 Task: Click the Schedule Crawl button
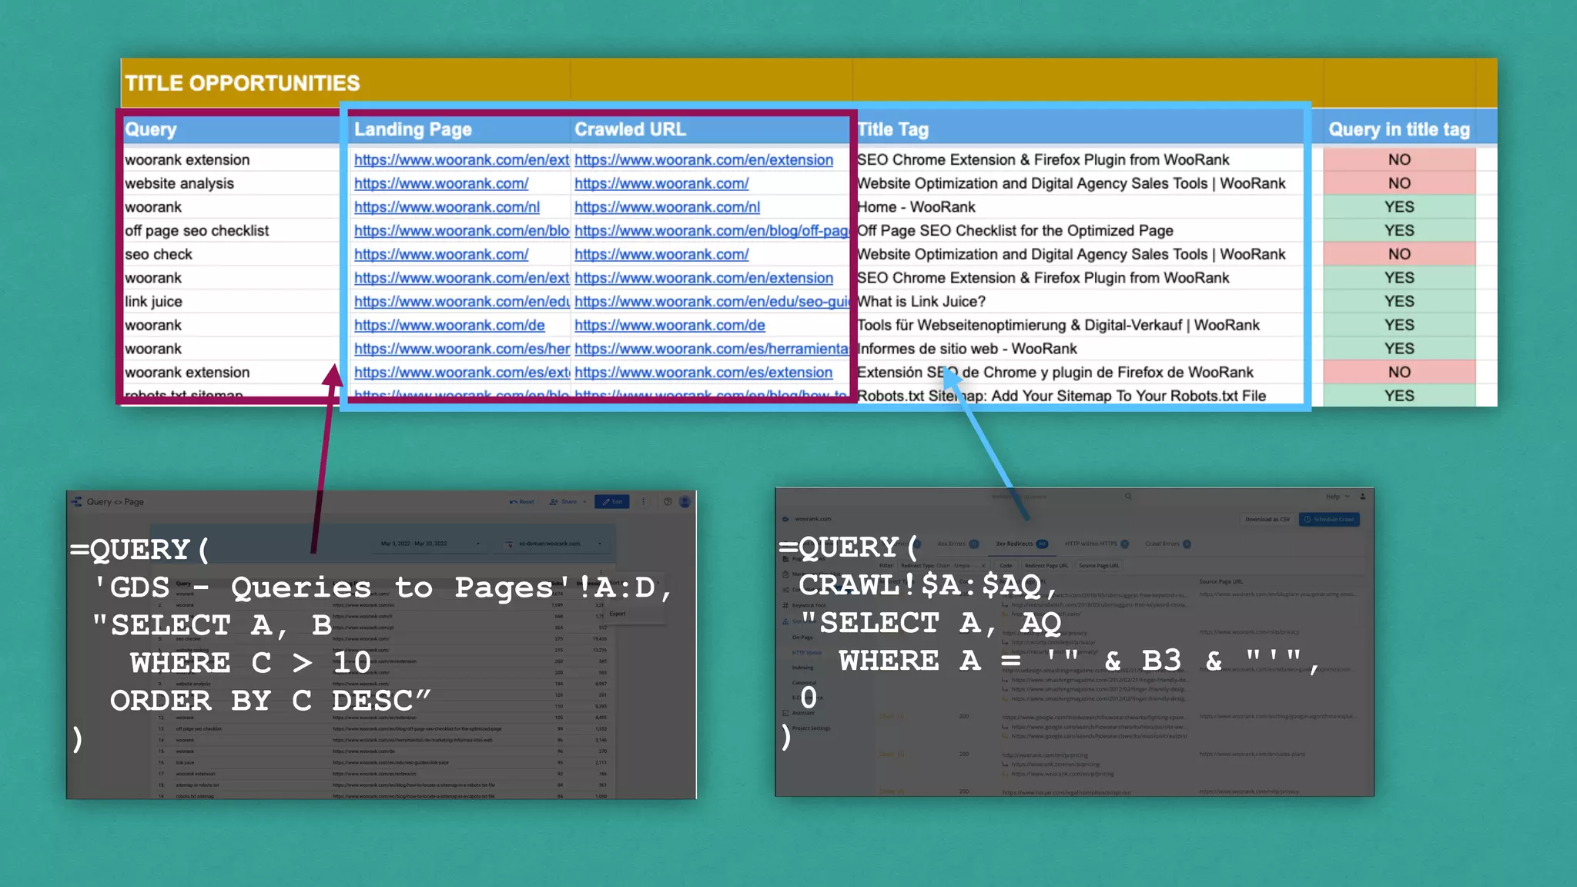point(1330,519)
